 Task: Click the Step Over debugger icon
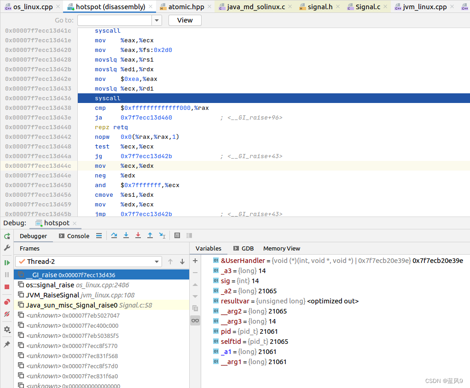pyautogui.click(x=114, y=235)
